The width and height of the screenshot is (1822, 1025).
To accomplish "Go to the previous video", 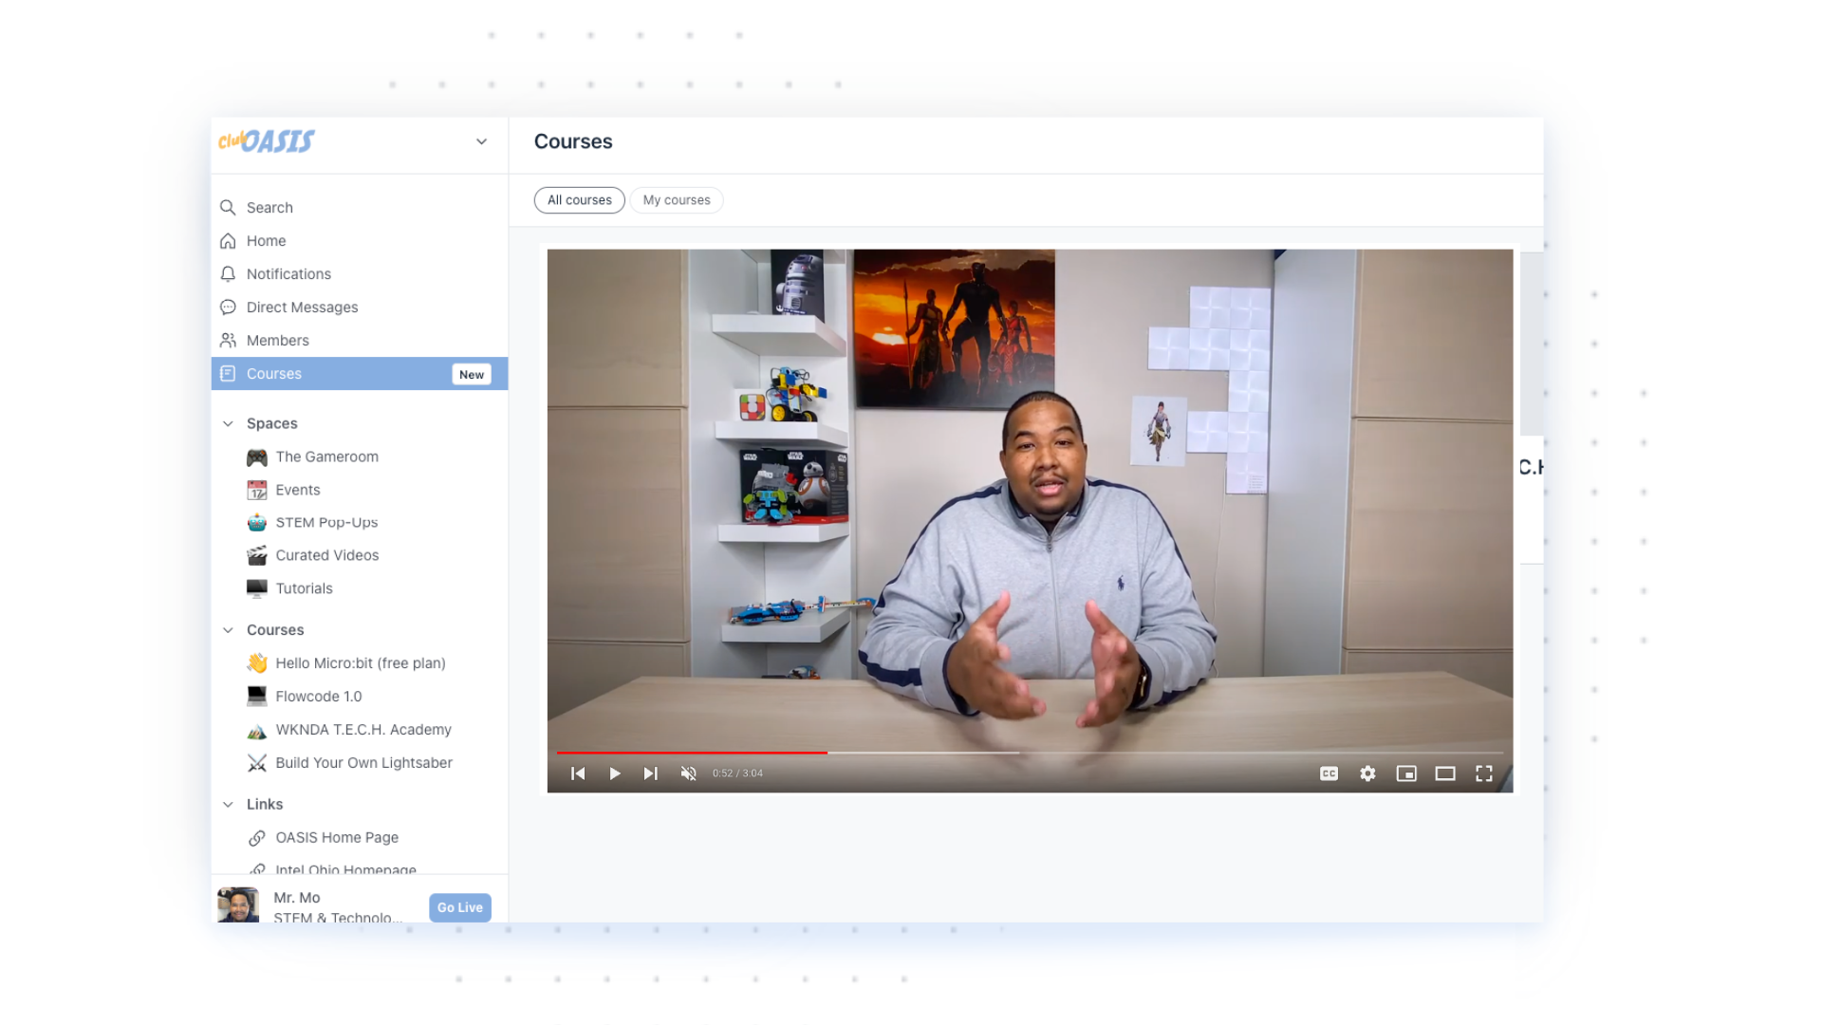I will point(578,773).
